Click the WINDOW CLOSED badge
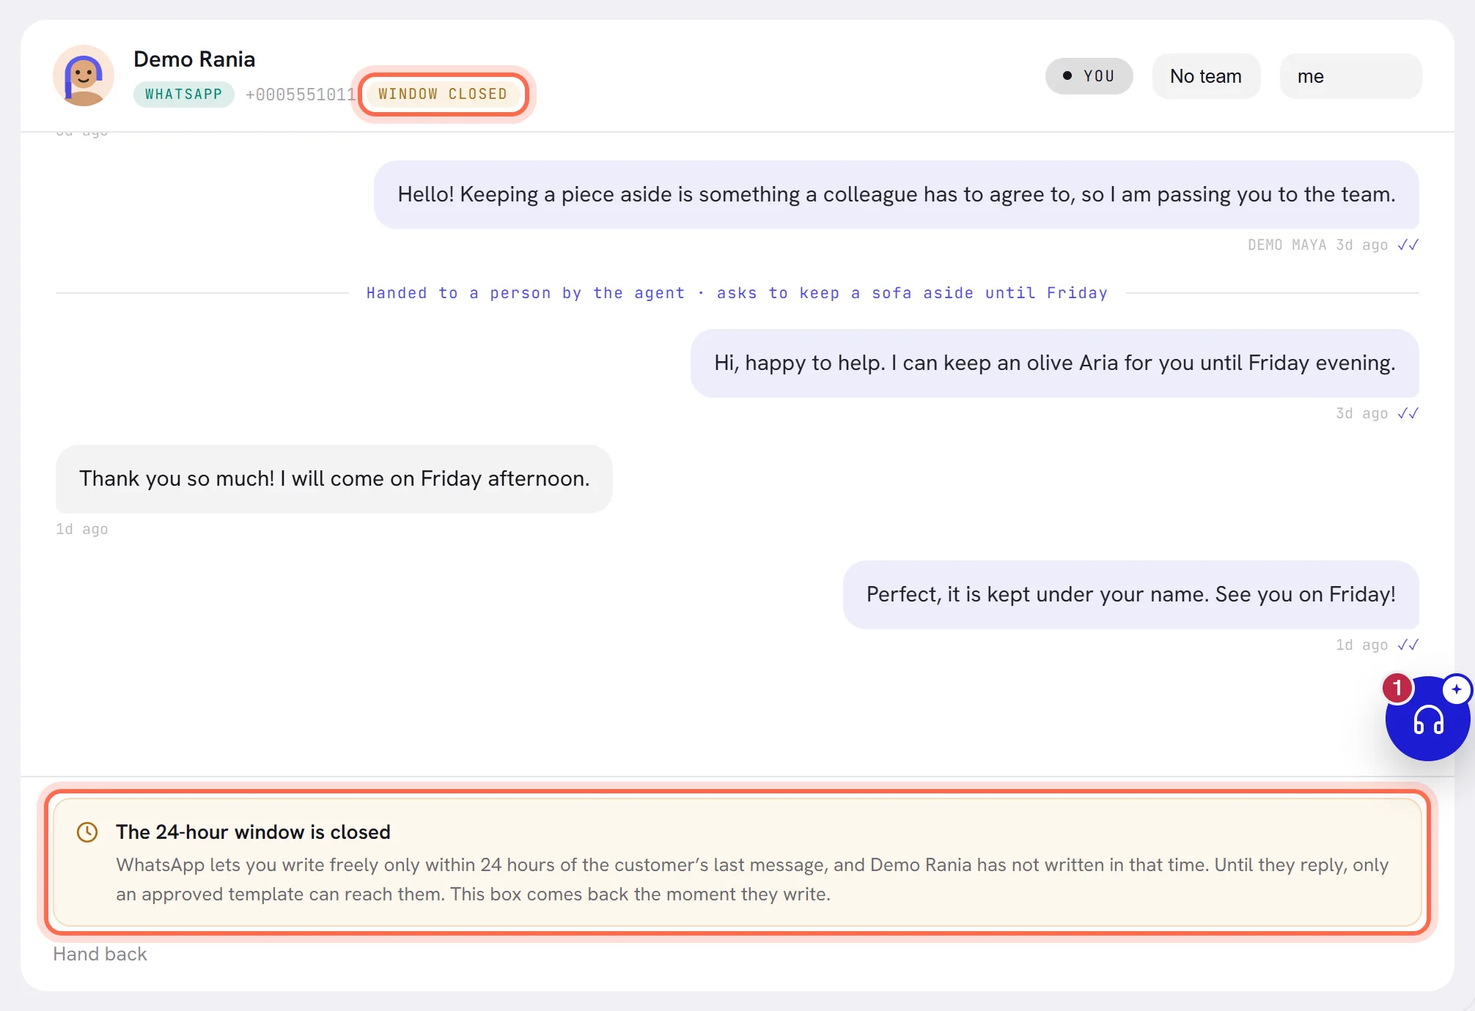 (x=443, y=94)
